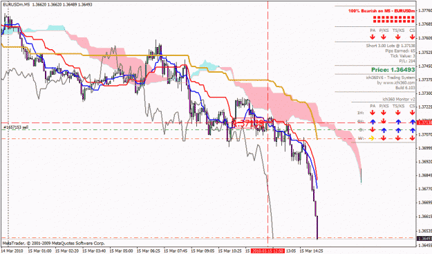Click the '15 Mar 05:00' time axis label

tap(121, 251)
